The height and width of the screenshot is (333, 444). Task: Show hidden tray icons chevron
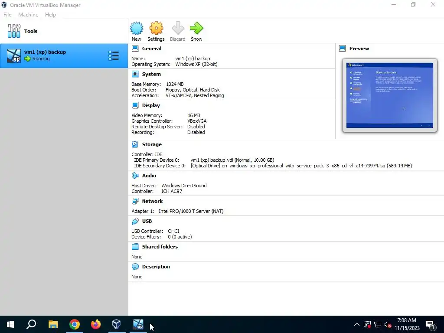[x=357, y=324]
